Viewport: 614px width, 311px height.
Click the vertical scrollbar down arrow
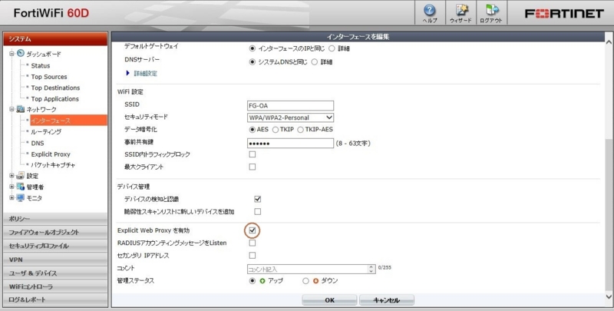pyautogui.click(x=609, y=297)
